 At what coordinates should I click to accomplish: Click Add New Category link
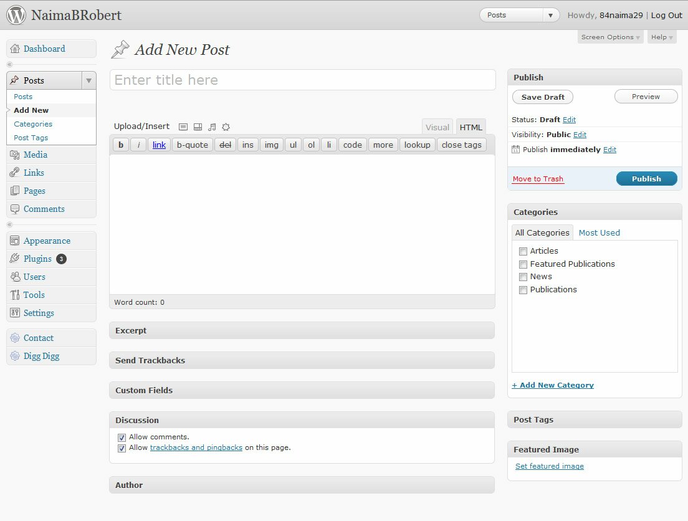click(553, 385)
